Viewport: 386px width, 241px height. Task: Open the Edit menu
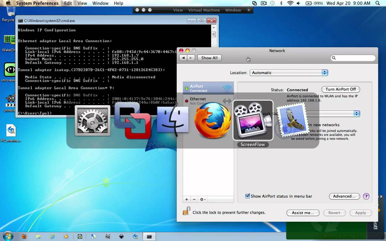click(68, 3)
